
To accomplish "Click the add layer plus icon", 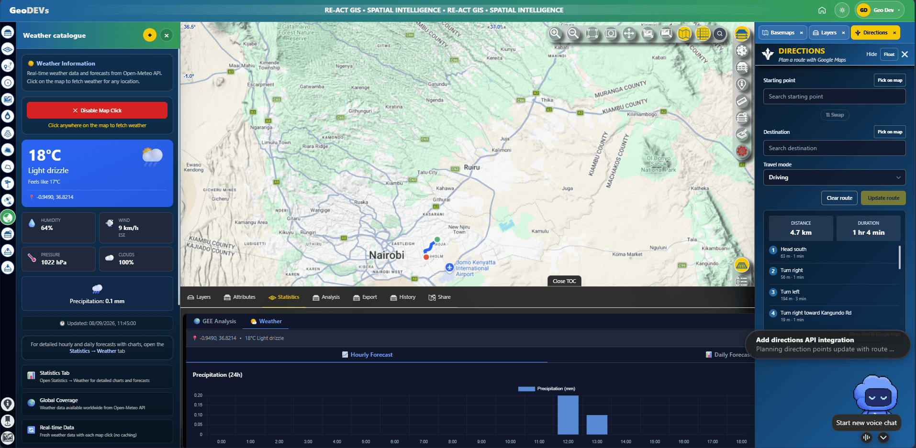I will (742, 117).
